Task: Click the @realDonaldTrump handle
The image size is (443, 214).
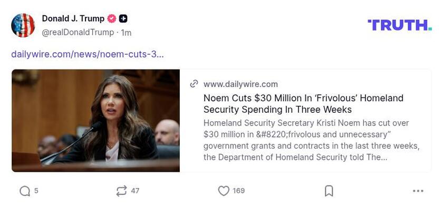Action: [78, 32]
